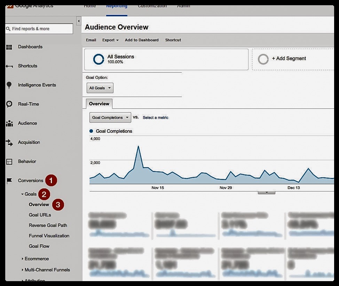The height and width of the screenshot is (286, 339).
Task: Click the Audience people icon
Action: [x=9, y=123]
